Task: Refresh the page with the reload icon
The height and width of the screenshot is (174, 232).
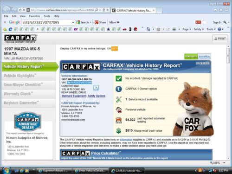Action: 20,10
